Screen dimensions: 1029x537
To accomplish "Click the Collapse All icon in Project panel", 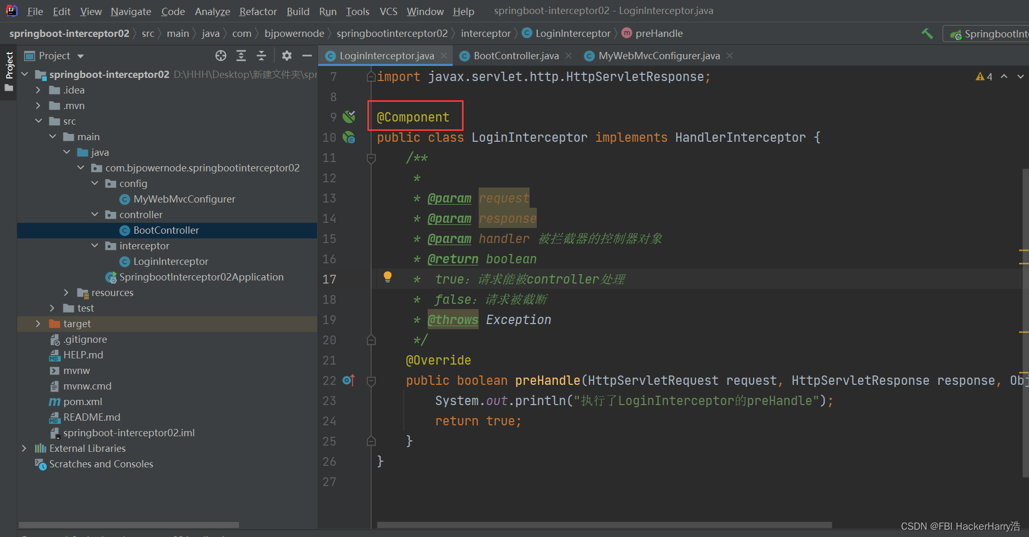I will (x=261, y=56).
